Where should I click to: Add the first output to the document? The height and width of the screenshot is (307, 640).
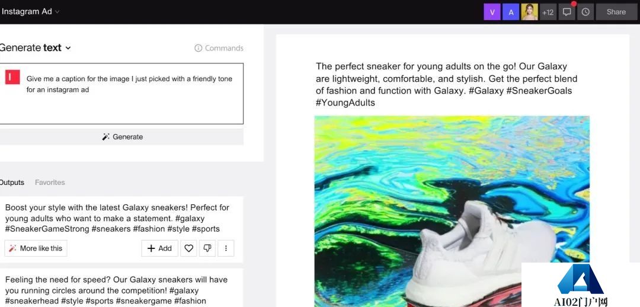coord(159,248)
